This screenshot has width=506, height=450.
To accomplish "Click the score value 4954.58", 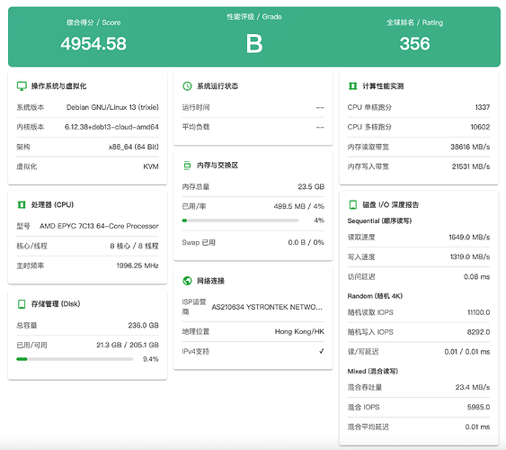I will coord(93,43).
